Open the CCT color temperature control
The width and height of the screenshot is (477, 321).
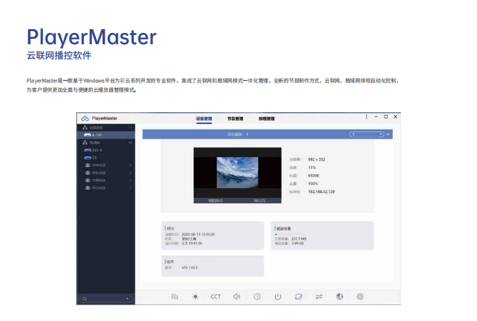tap(216, 297)
